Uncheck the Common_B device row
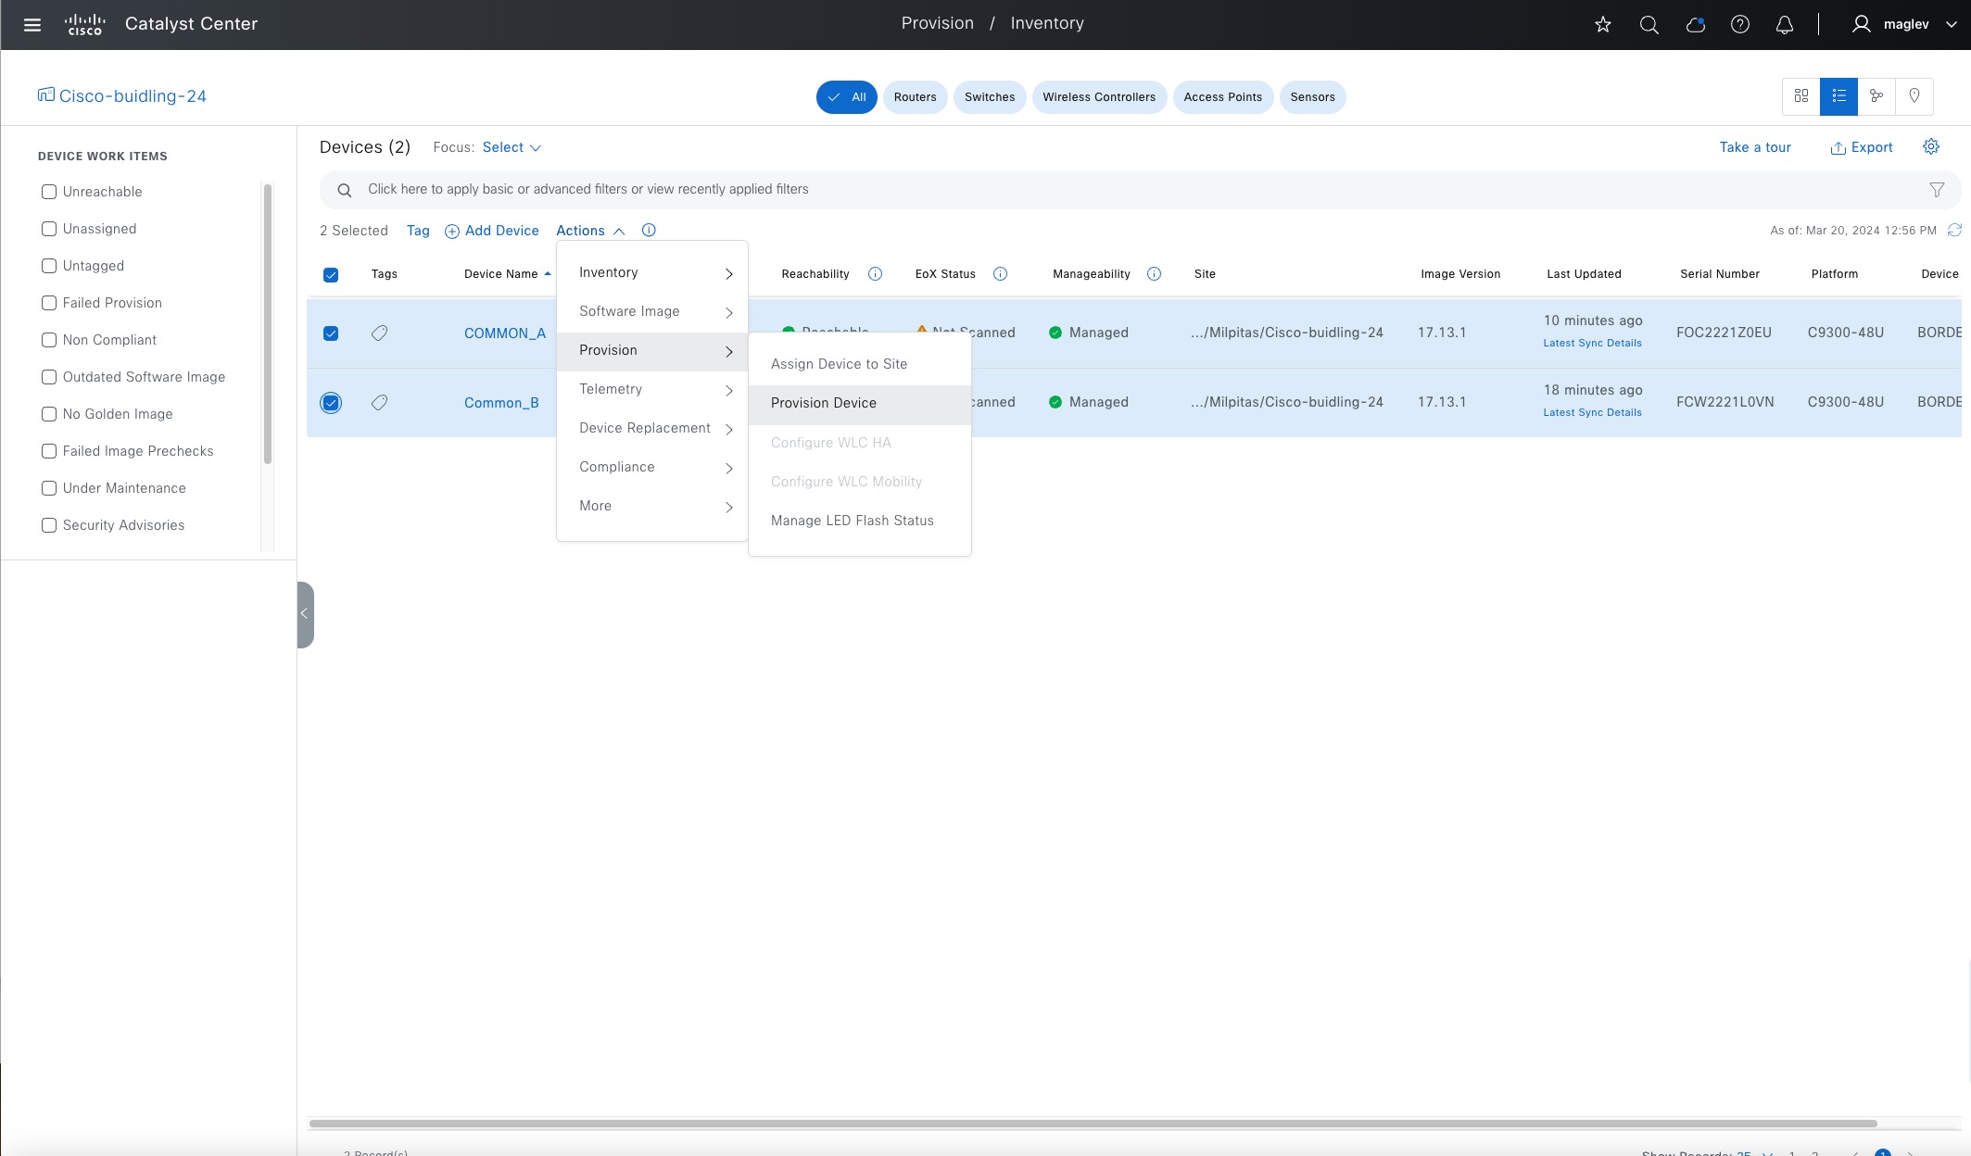The width and height of the screenshot is (1971, 1156). coord(331,403)
